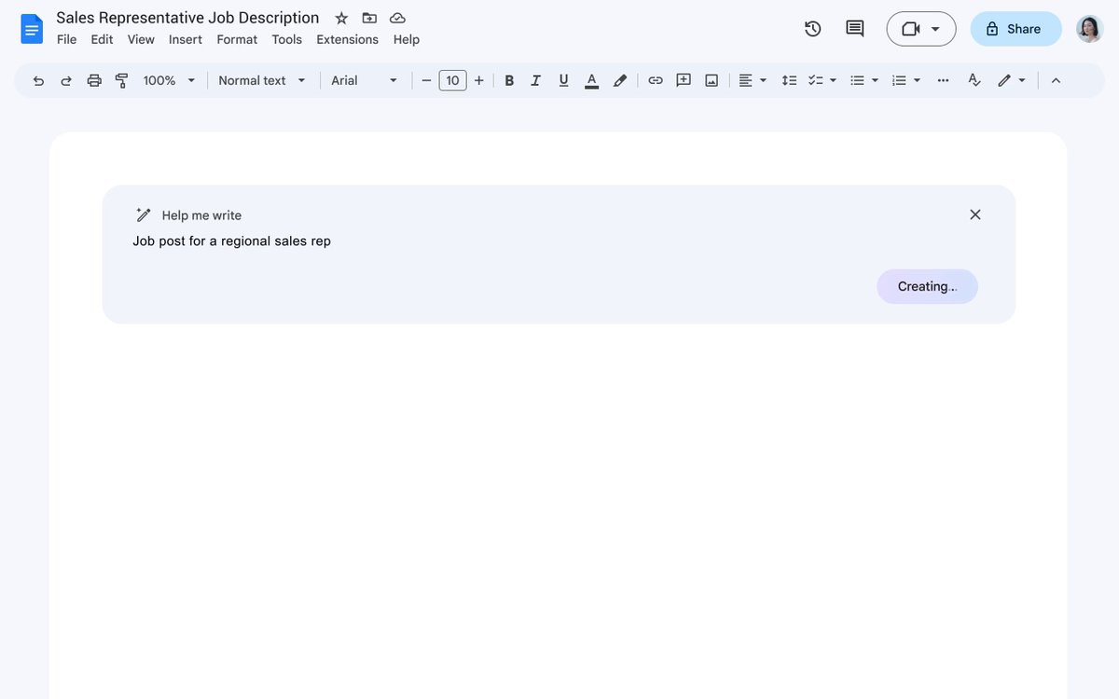Click the document title text

(187, 18)
